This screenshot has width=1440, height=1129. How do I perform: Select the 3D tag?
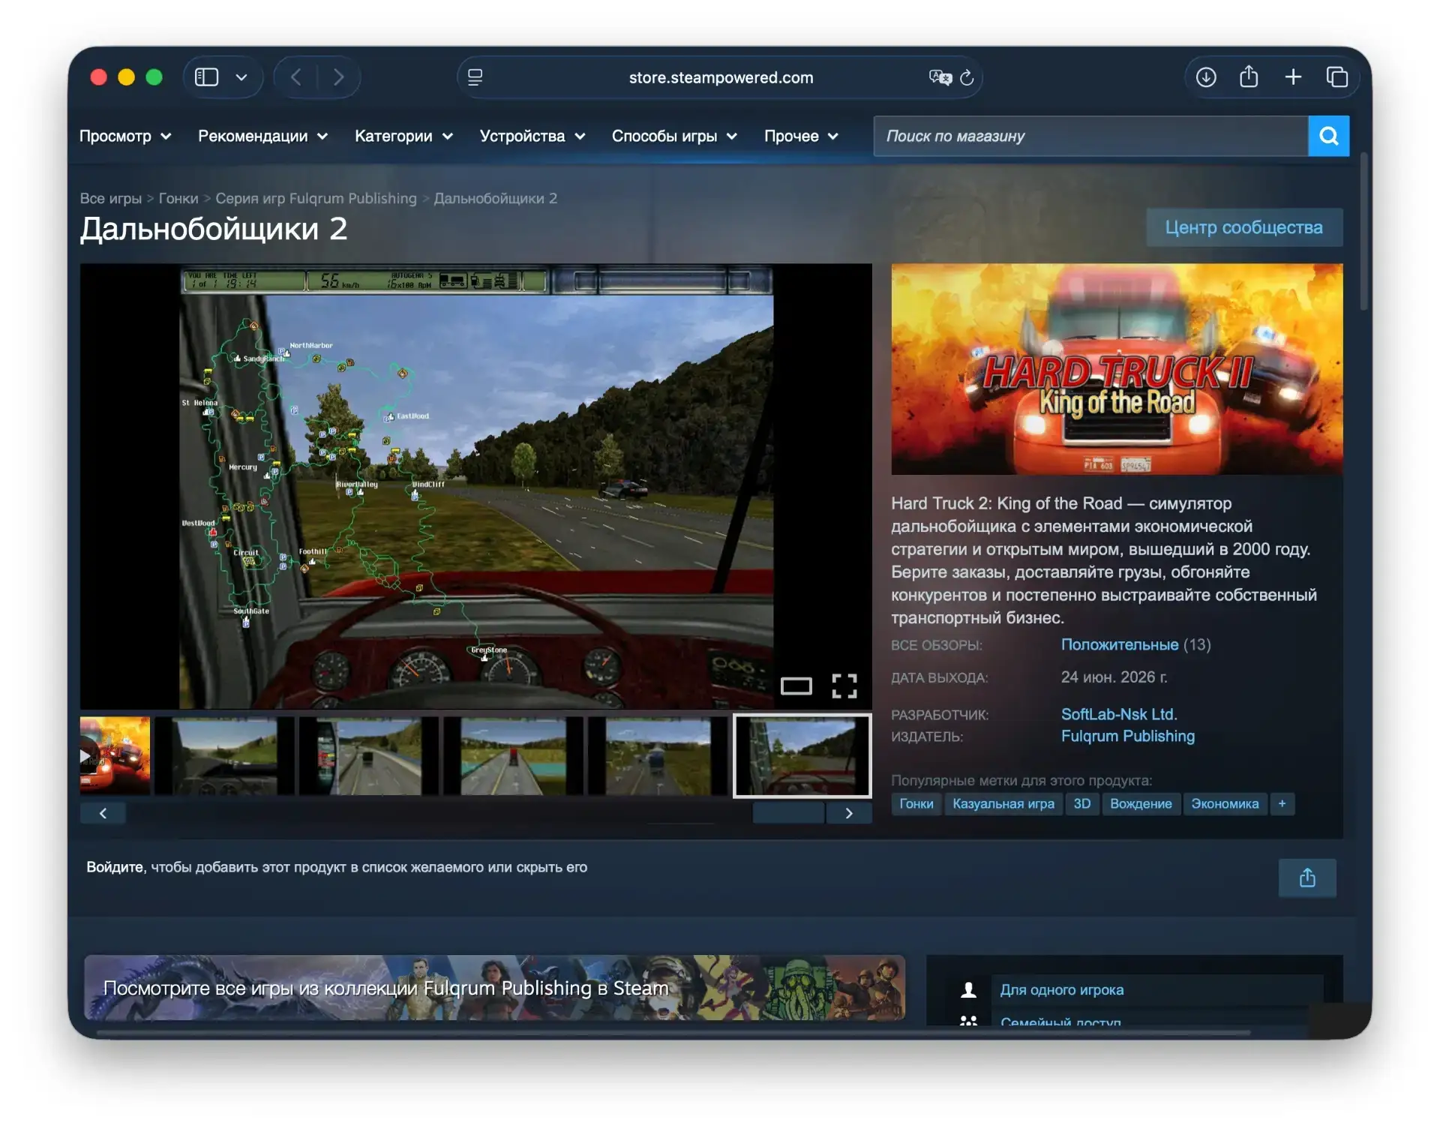click(x=1082, y=804)
